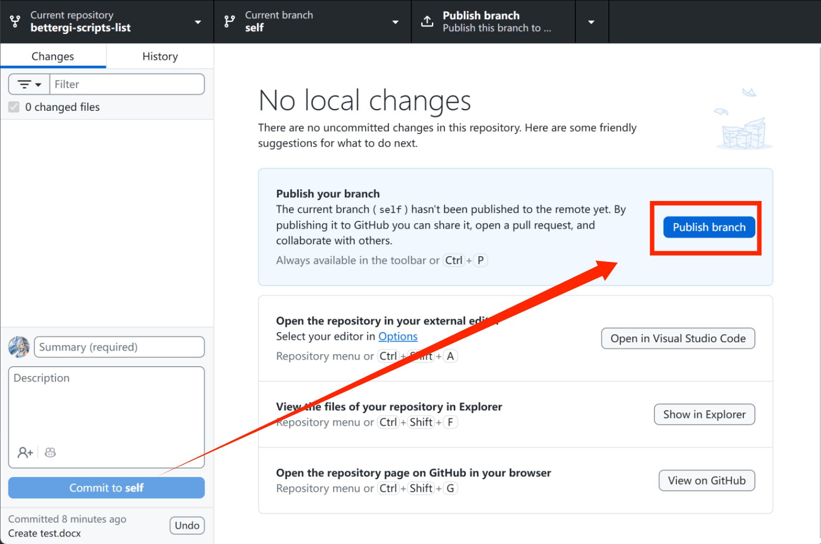The width and height of the screenshot is (821, 544).
Task: Expand the Current repository dropdown
Action: click(x=198, y=22)
